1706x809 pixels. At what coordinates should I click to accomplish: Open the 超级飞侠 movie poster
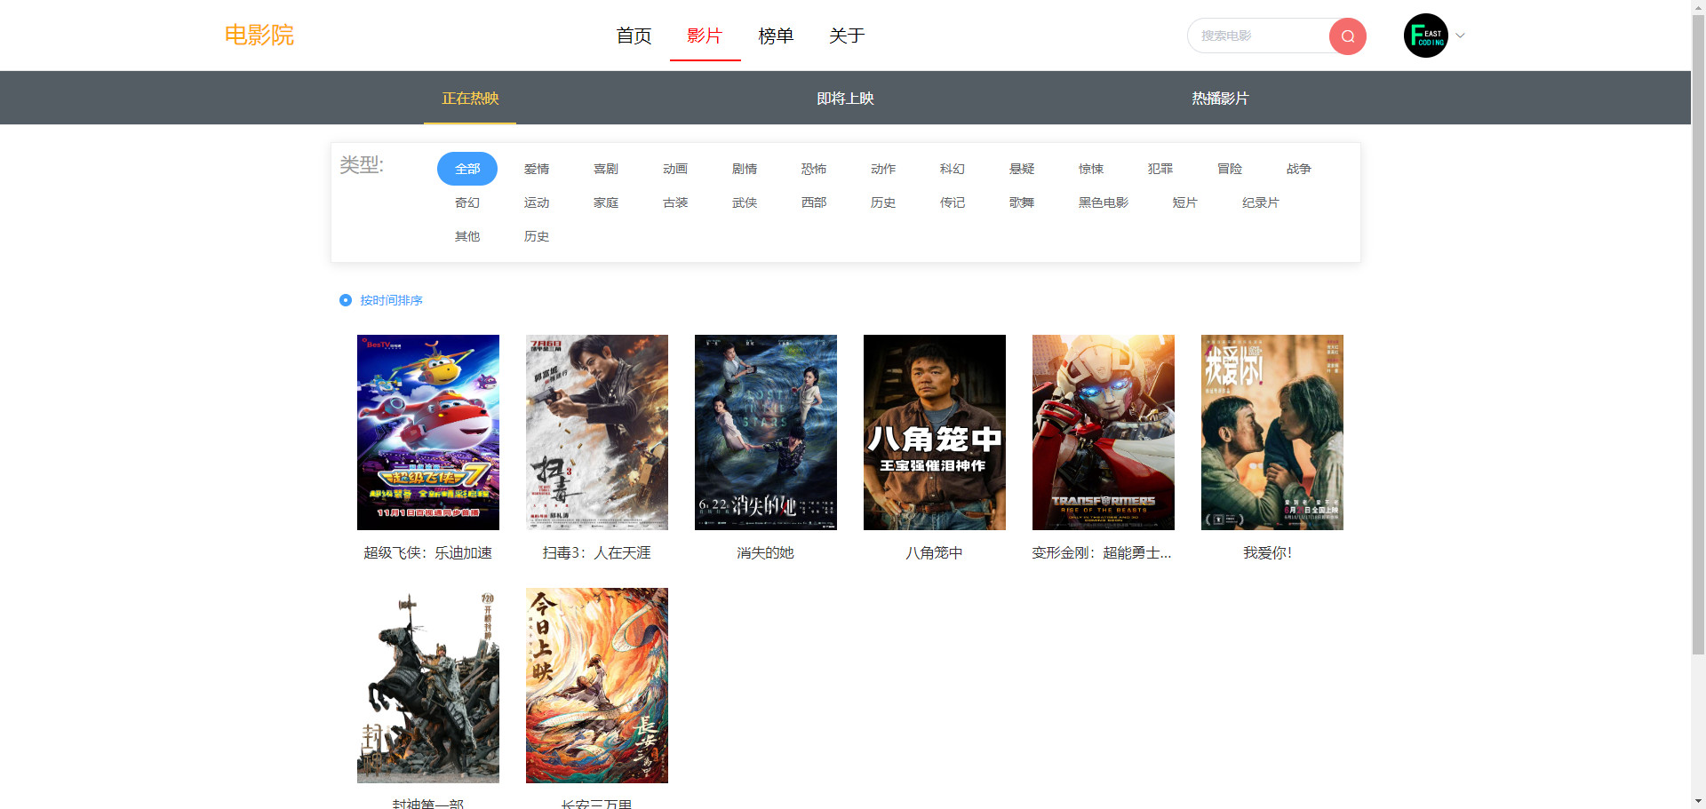[428, 432]
